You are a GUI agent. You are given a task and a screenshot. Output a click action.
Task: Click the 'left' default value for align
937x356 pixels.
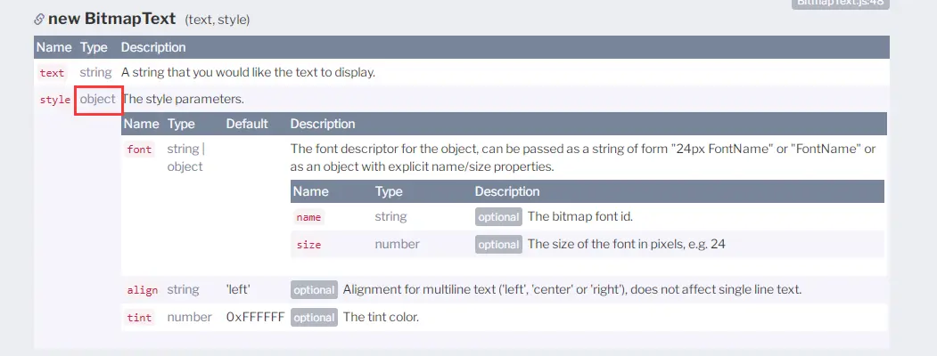click(x=238, y=290)
